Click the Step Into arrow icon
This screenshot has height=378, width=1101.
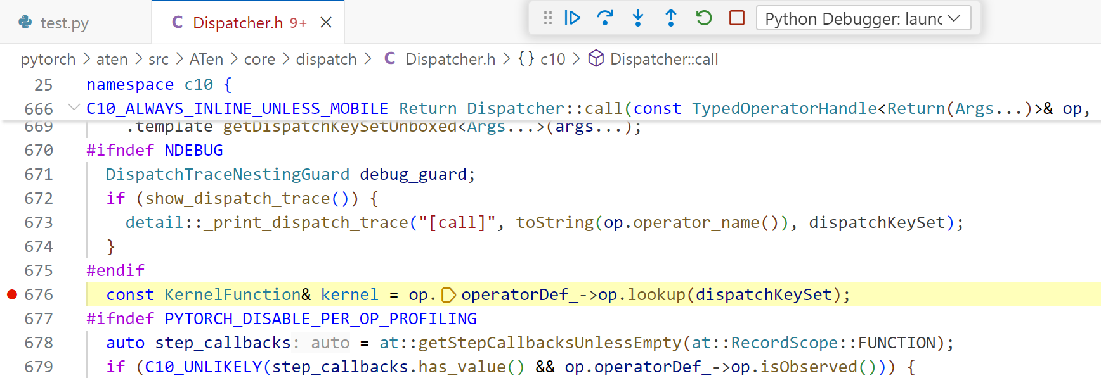[638, 18]
